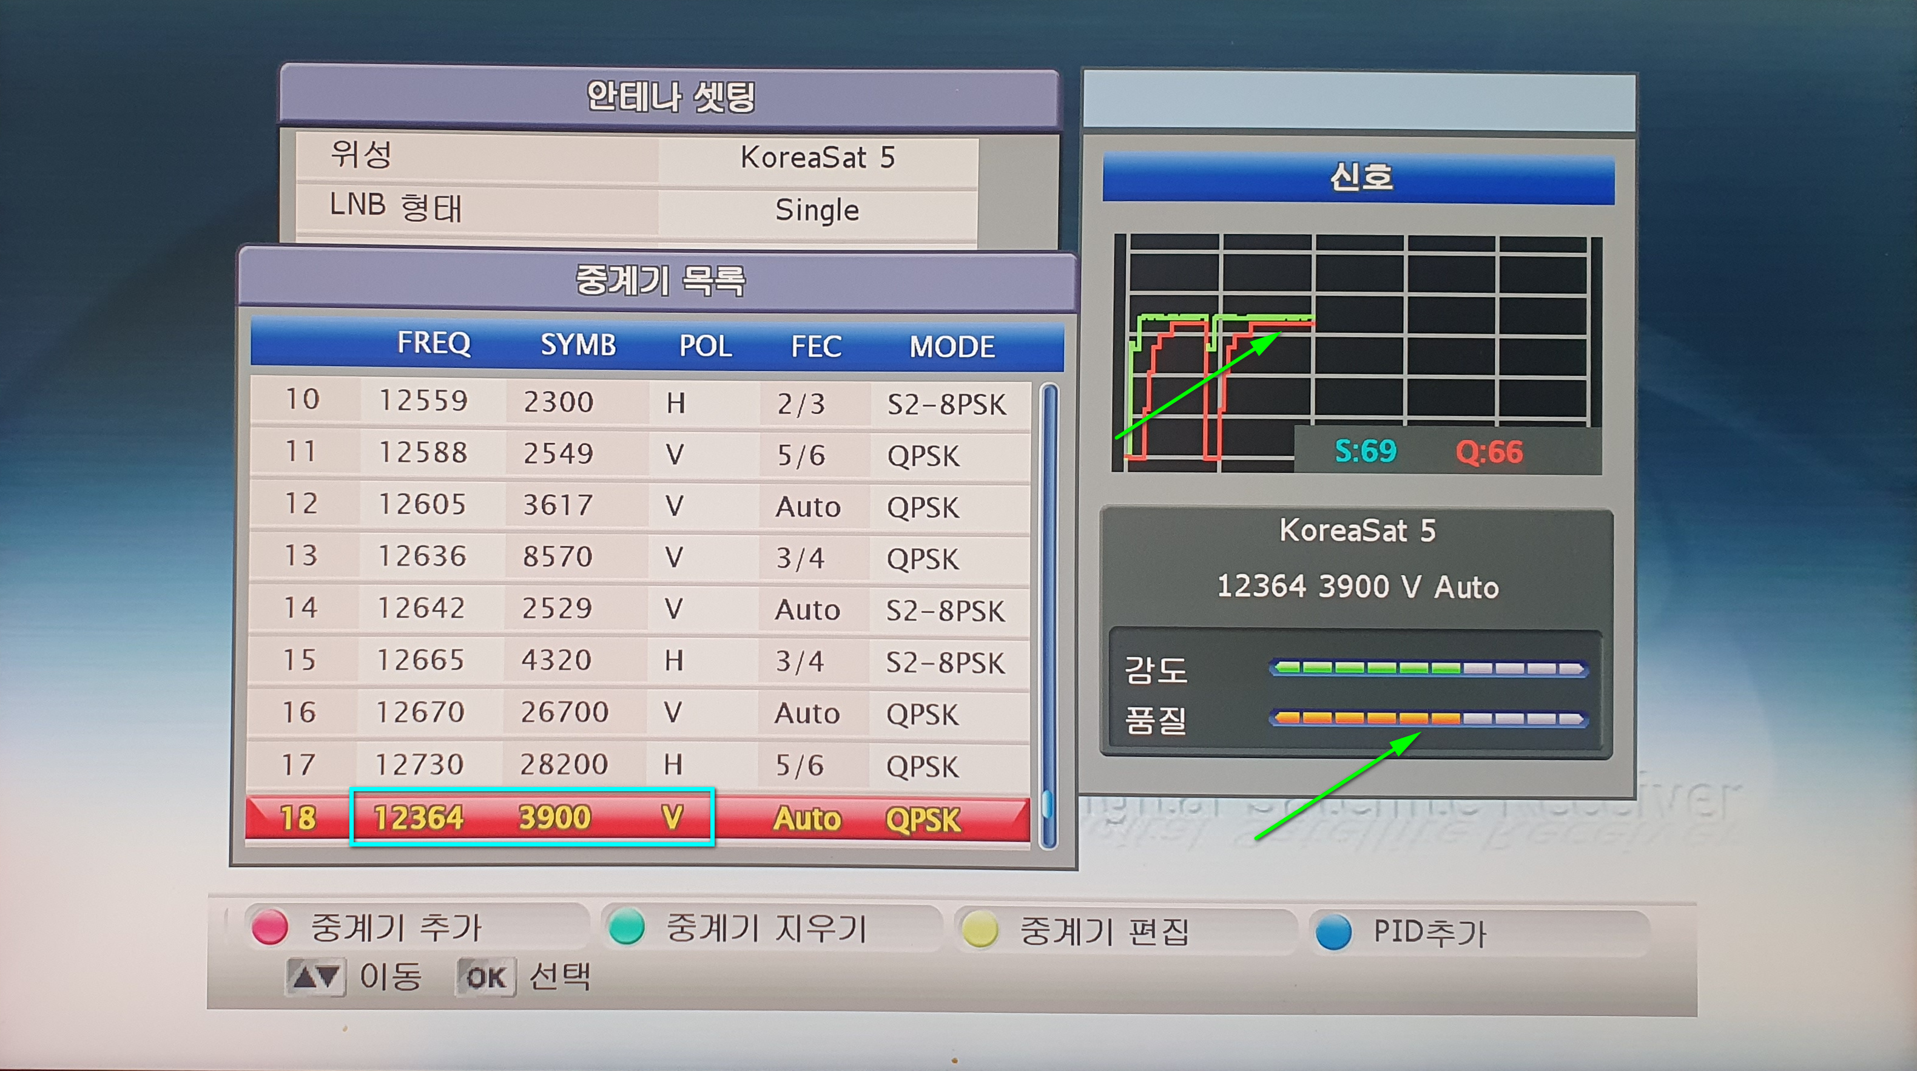
Task: Change LNB type Single value
Action: click(x=817, y=210)
